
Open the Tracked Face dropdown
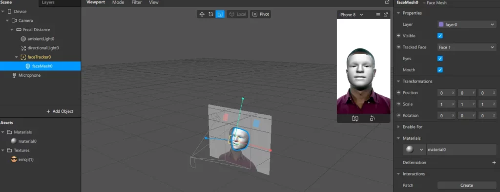point(466,47)
